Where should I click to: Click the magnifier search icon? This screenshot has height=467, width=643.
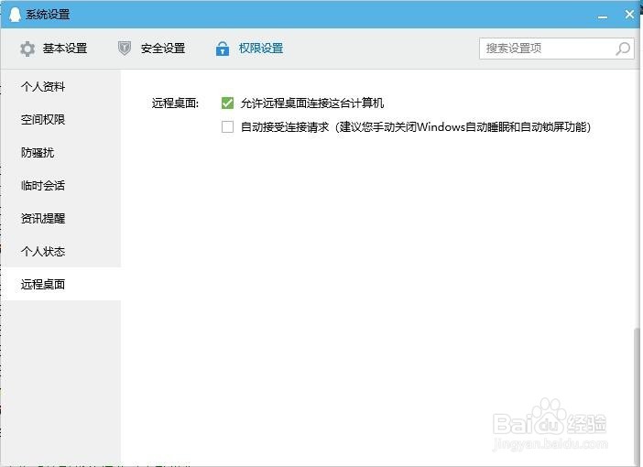(623, 49)
